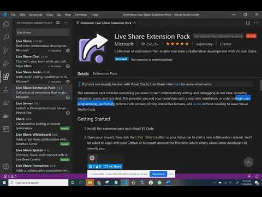Open the Repository link
262x197 pixels.
tap(204, 44)
